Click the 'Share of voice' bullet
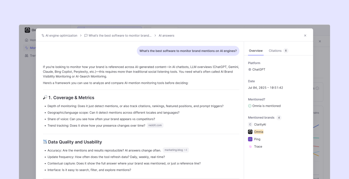The height and width of the screenshot is (179, 349). pos(101,119)
